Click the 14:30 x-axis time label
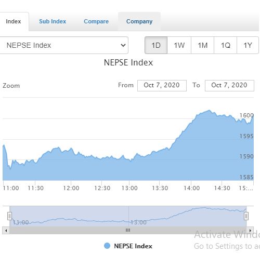The width and height of the screenshot is (260, 254). tap(222, 188)
